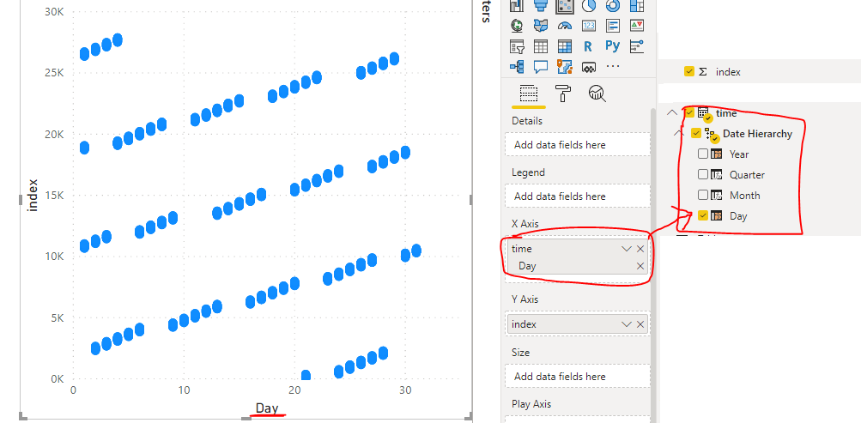Click the Size field well
The image size is (861, 423).
pos(578,377)
